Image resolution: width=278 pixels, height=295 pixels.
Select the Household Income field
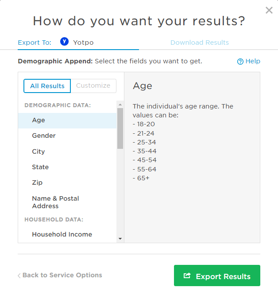pos(62,234)
